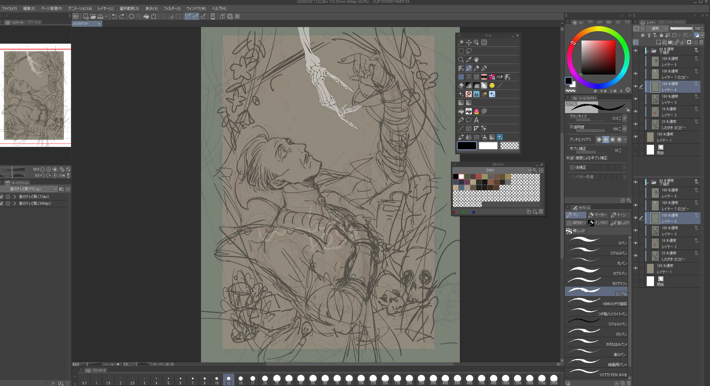Screen dimensions: 710x386
Task: Switch to the マーカー sub tool tab
Action: (x=598, y=215)
